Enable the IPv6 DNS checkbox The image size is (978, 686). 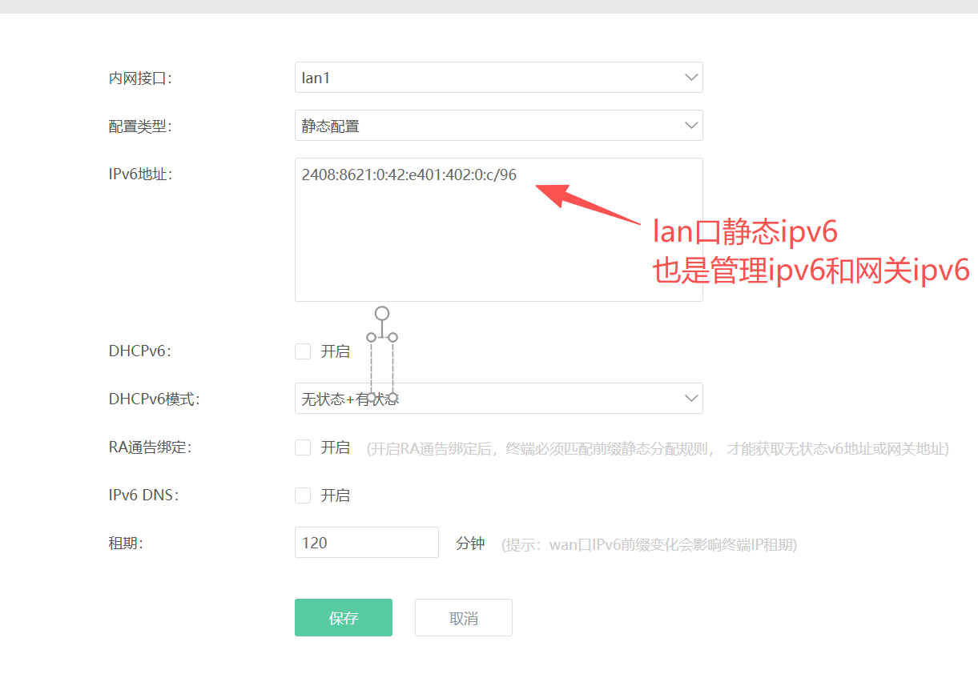coord(303,495)
